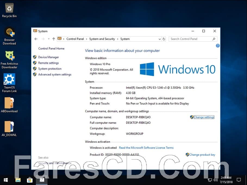Open Advanced system settings link
The width and height of the screenshot is (247, 185).
tap(55, 74)
